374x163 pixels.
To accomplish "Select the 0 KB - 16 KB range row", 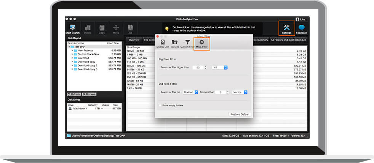I will tap(134, 88).
